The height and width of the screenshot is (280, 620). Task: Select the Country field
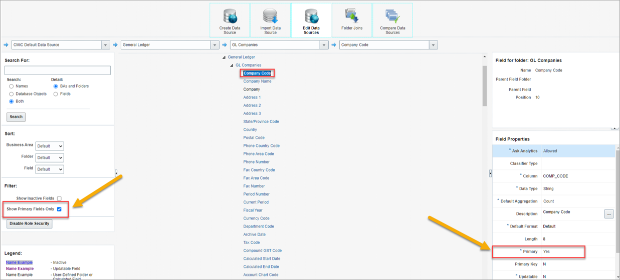[250, 129]
